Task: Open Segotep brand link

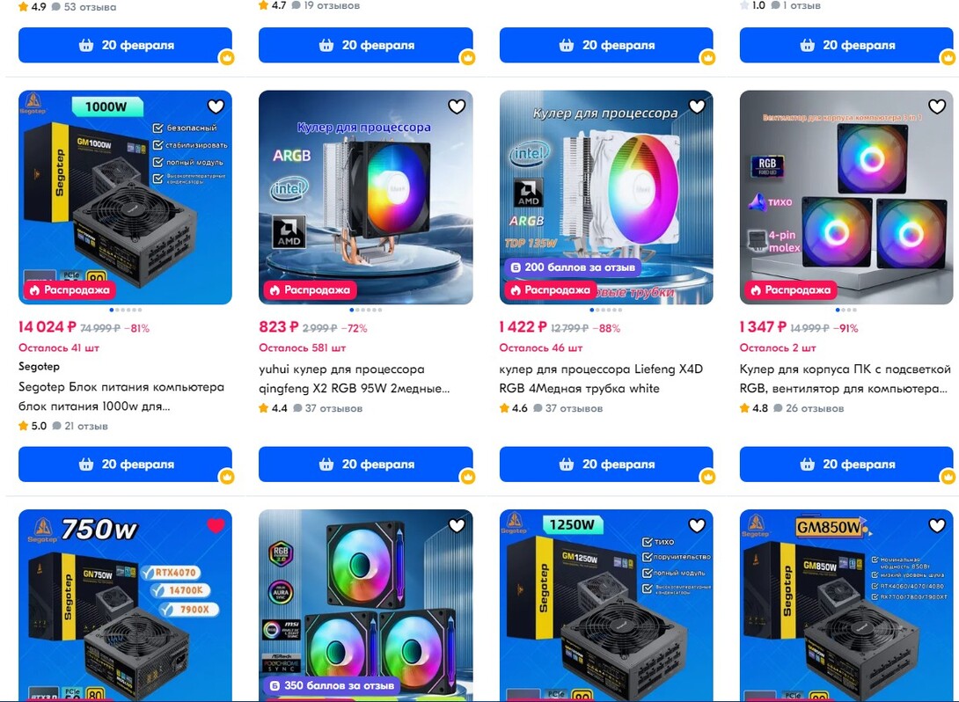Action: click(x=39, y=366)
